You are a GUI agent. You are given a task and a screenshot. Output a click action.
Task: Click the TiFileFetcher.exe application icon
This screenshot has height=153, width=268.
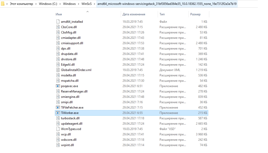click(x=58, y=107)
